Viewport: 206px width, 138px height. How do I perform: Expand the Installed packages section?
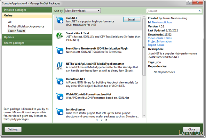coord(27,10)
